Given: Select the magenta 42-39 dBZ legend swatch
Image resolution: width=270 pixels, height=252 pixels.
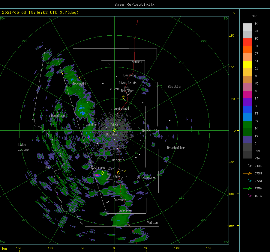Looking at the screenshot, I should (x=247, y=95).
